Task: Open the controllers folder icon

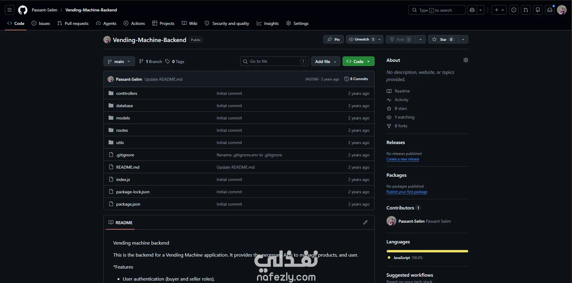Action: 111,93
